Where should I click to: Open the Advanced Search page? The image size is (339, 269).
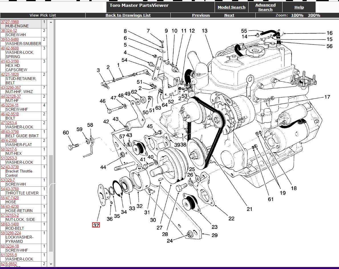(265, 7)
